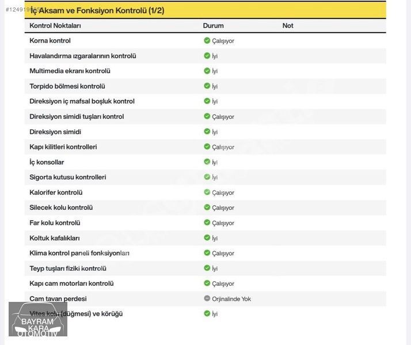Click green check in Torpido bölmesi kontrolü row
This screenshot has width=411, height=345.
pyautogui.click(x=207, y=86)
